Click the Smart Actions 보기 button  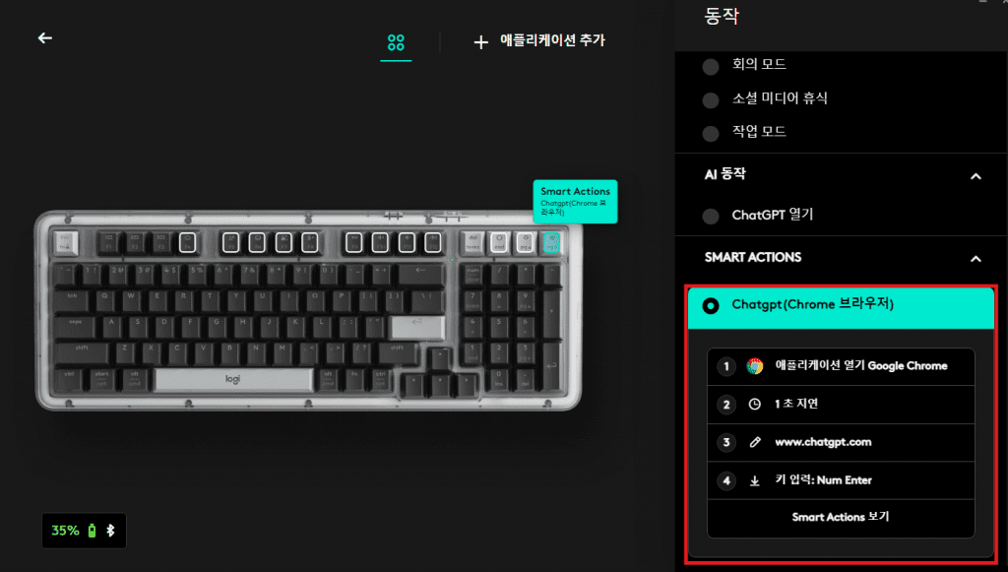click(x=841, y=517)
